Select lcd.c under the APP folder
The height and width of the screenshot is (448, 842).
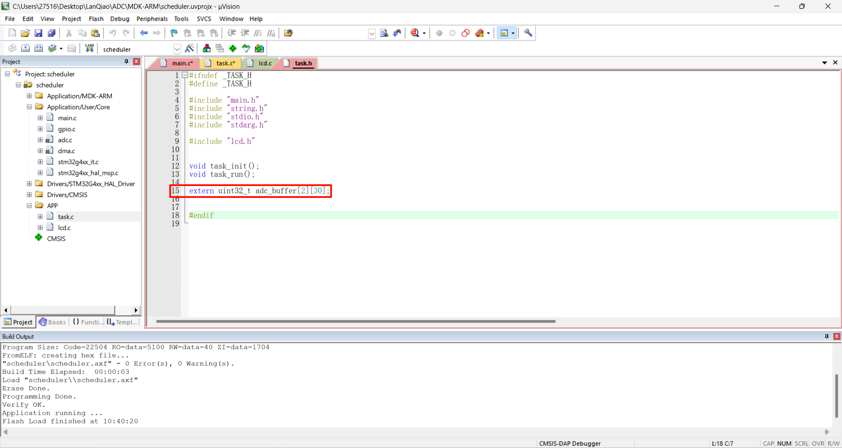64,228
